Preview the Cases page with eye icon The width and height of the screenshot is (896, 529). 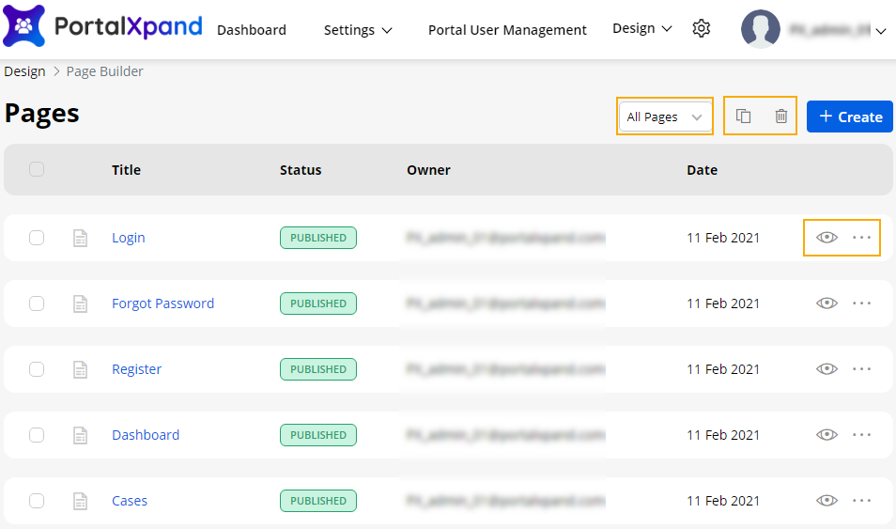pos(826,501)
